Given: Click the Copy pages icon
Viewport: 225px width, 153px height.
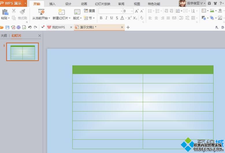Looking at the screenshot, I should (x=14, y=18).
